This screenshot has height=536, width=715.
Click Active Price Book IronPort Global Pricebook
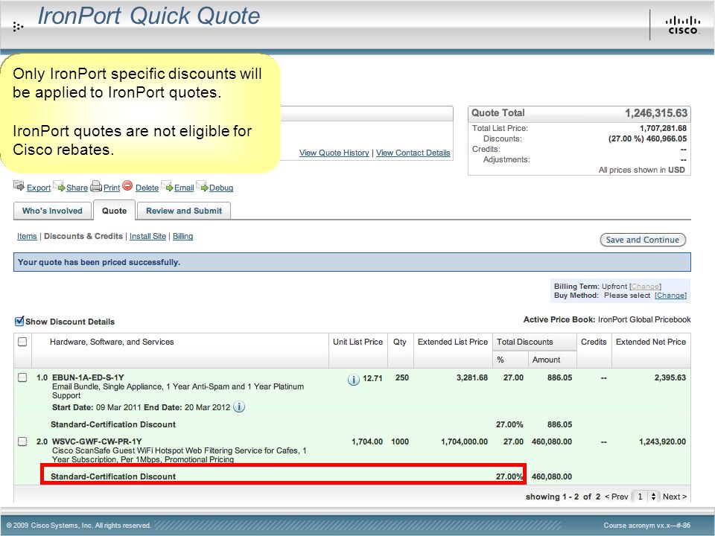[607, 319]
